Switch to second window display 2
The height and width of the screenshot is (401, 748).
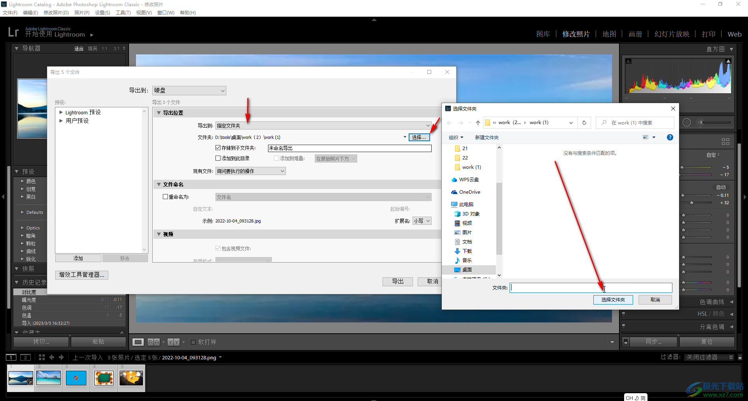coord(25,357)
